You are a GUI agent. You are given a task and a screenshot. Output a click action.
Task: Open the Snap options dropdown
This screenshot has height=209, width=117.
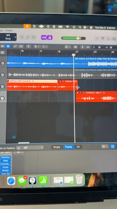68,47
